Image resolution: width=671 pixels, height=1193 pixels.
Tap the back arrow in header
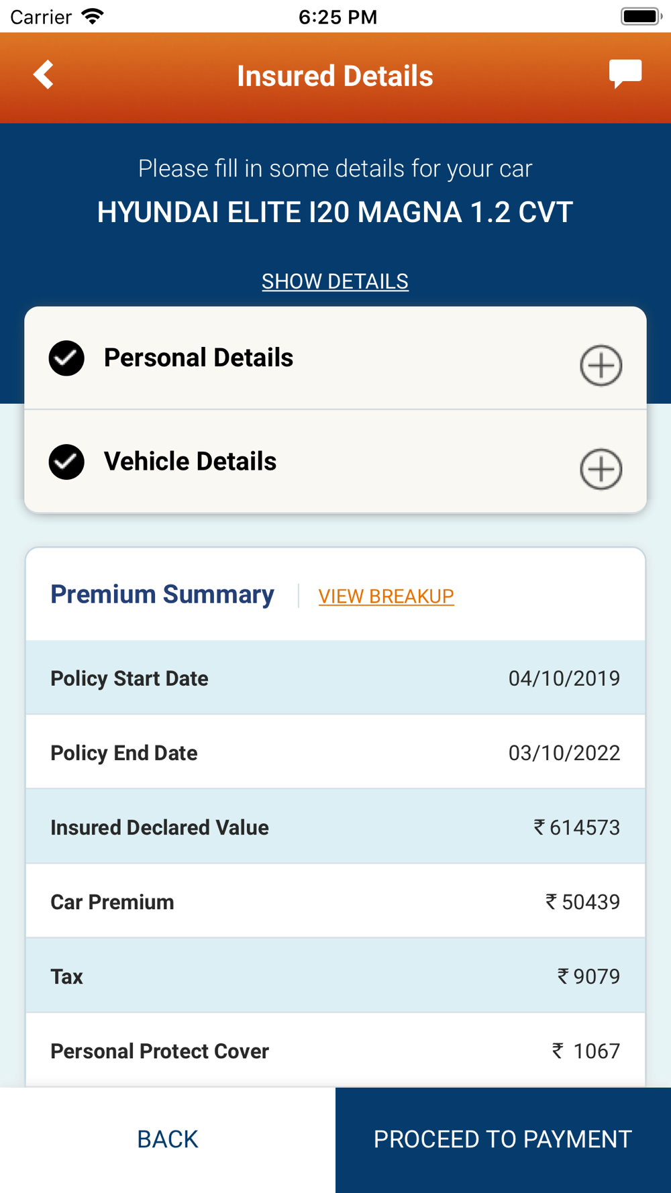[x=44, y=74]
